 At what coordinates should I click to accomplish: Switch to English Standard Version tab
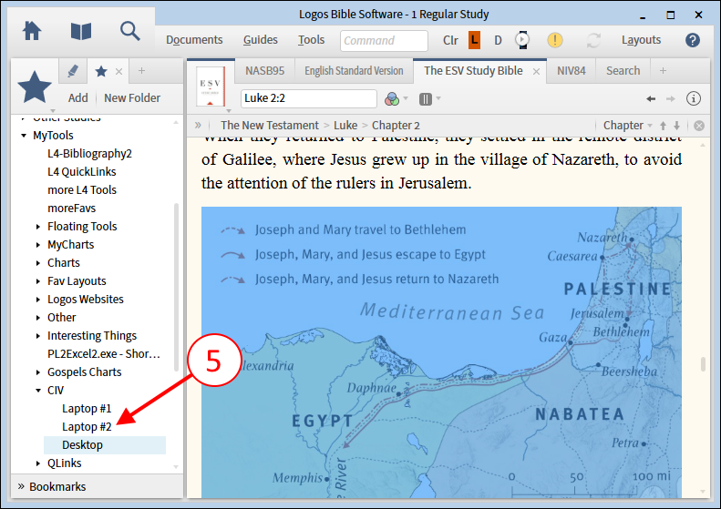pos(354,71)
